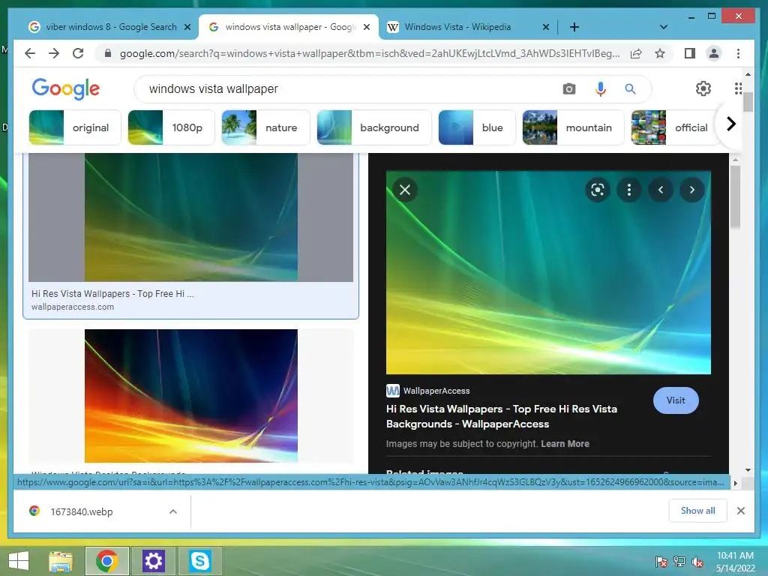
Task: Visit the WallpaperAccess page
Action: click(x=676, y=400)
